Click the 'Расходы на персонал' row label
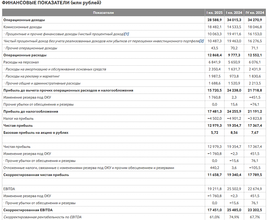Image resolution: width=267 pixels, height=220 pixels. (x=21, y=62)
